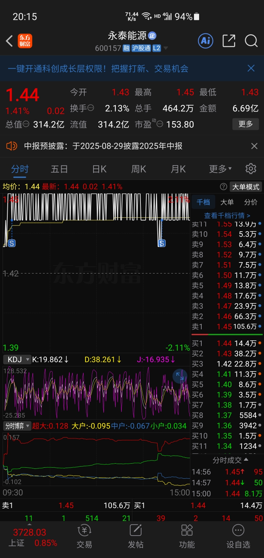Viewport: 264px width, 558px height.
Task: Select 买3 1.42 order row
Action: [227, 364]
